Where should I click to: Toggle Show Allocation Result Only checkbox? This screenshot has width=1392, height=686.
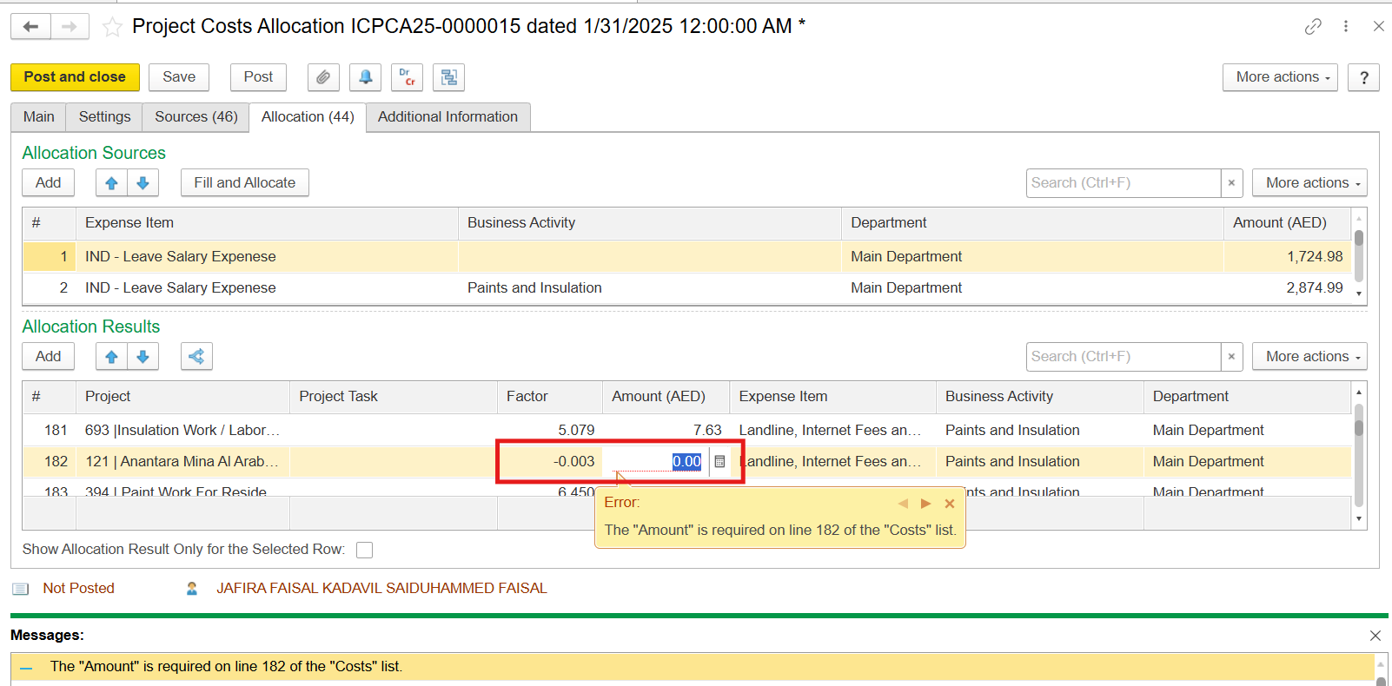coord(365,550)
